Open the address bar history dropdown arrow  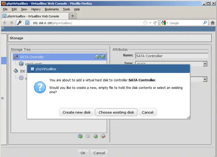[150, 23]
